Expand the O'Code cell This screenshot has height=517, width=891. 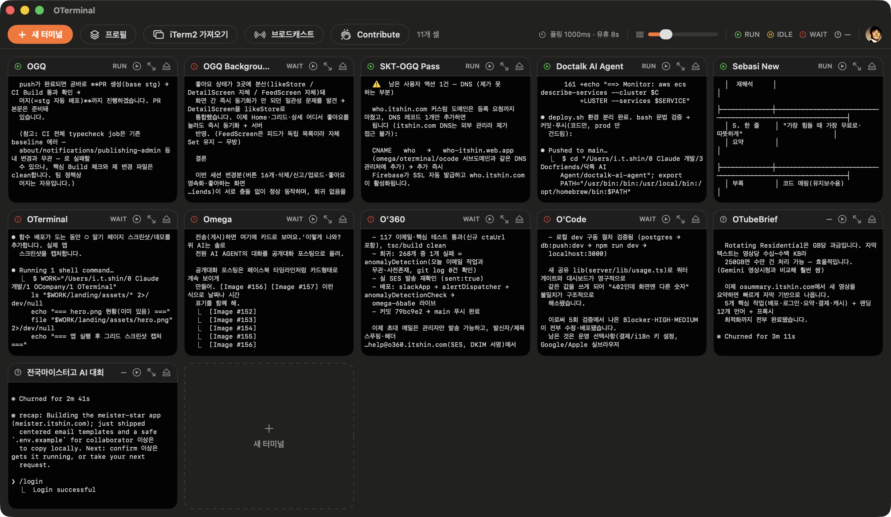tap(681, 219)
